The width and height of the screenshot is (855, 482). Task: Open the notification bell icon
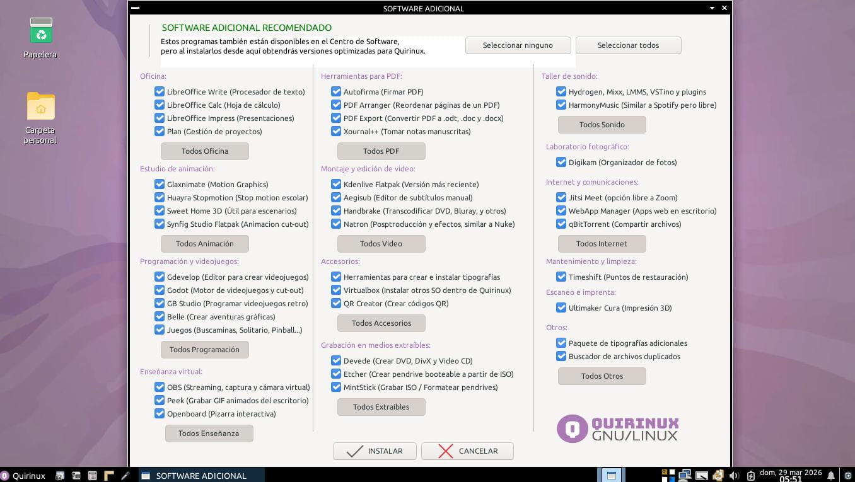[831, 476]
